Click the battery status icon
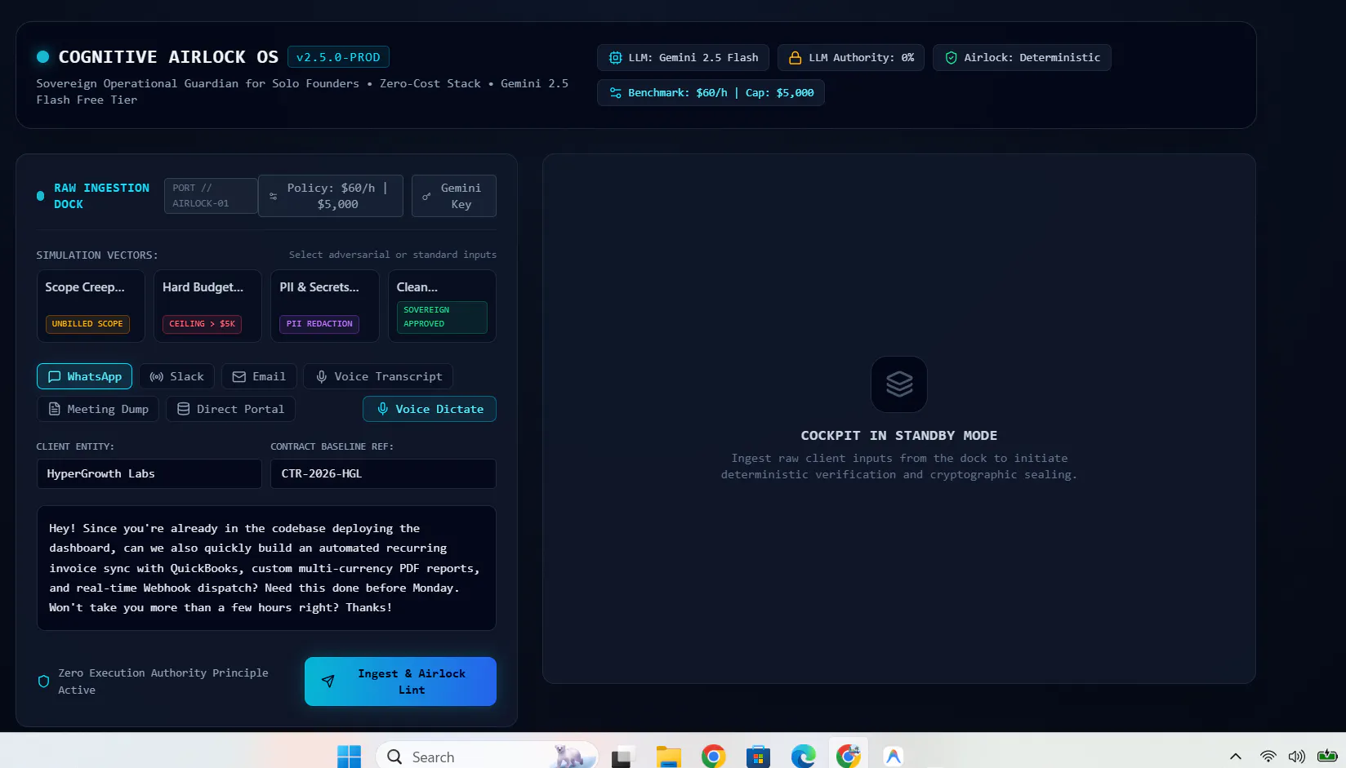Viewport: 1346px width, 768px height. pyautogui.click(x=1327, y=756)
